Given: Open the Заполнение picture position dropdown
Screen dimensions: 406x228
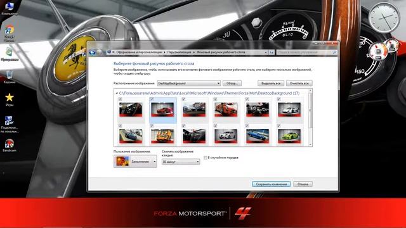Looking at the screenshot, I should coord(135,161).
